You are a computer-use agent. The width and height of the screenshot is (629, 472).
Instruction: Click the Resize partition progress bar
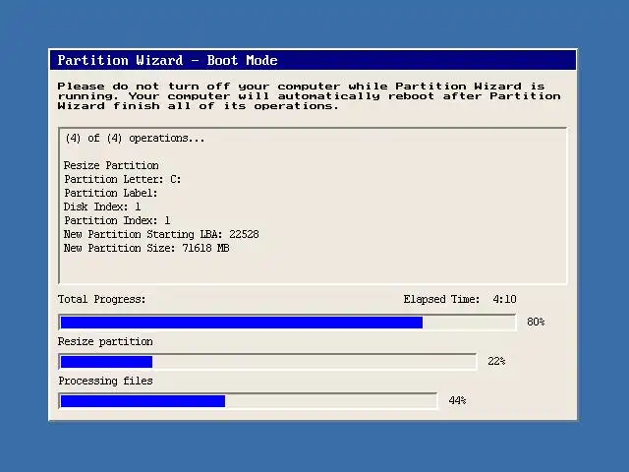pyautogui.click(x=267, y=362)
